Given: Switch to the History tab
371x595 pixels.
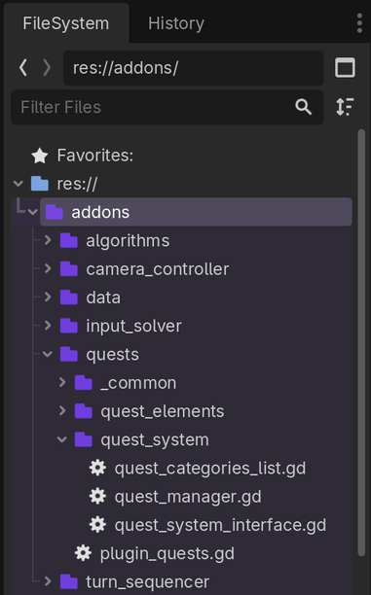Looking at the screenshot, I should coord(176,23).
